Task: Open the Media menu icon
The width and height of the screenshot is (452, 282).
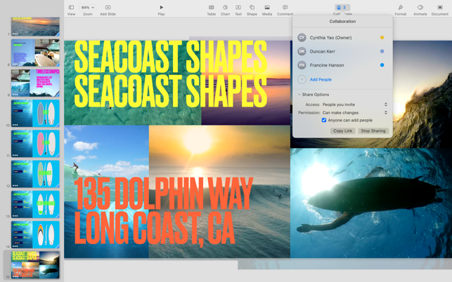Action: pos(267,7)
